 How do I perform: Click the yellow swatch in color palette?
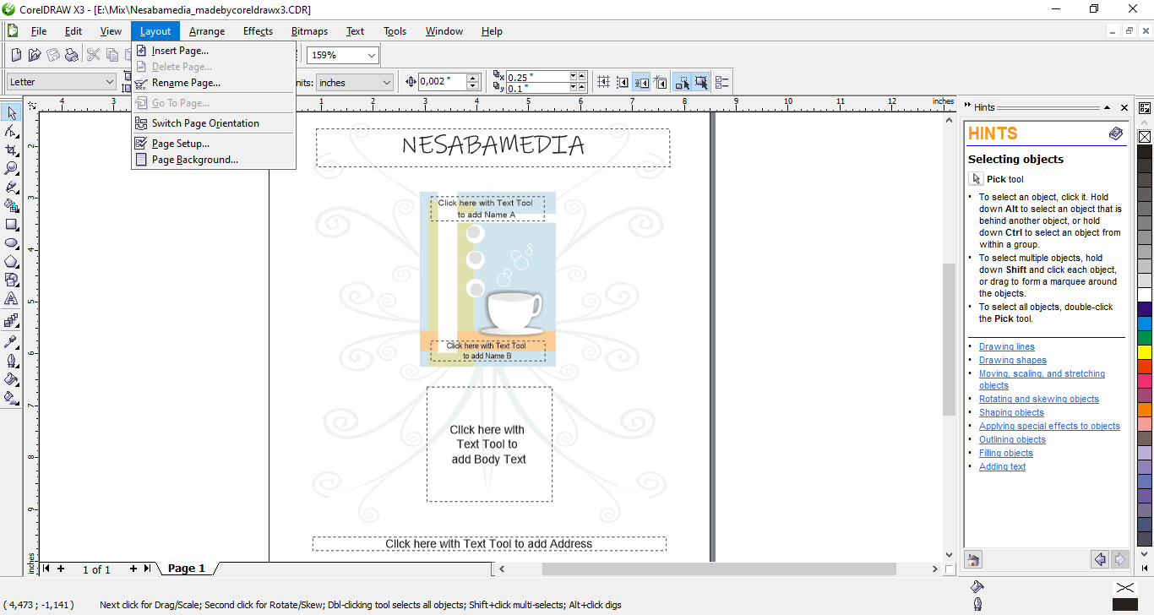tap(1145, 351)
